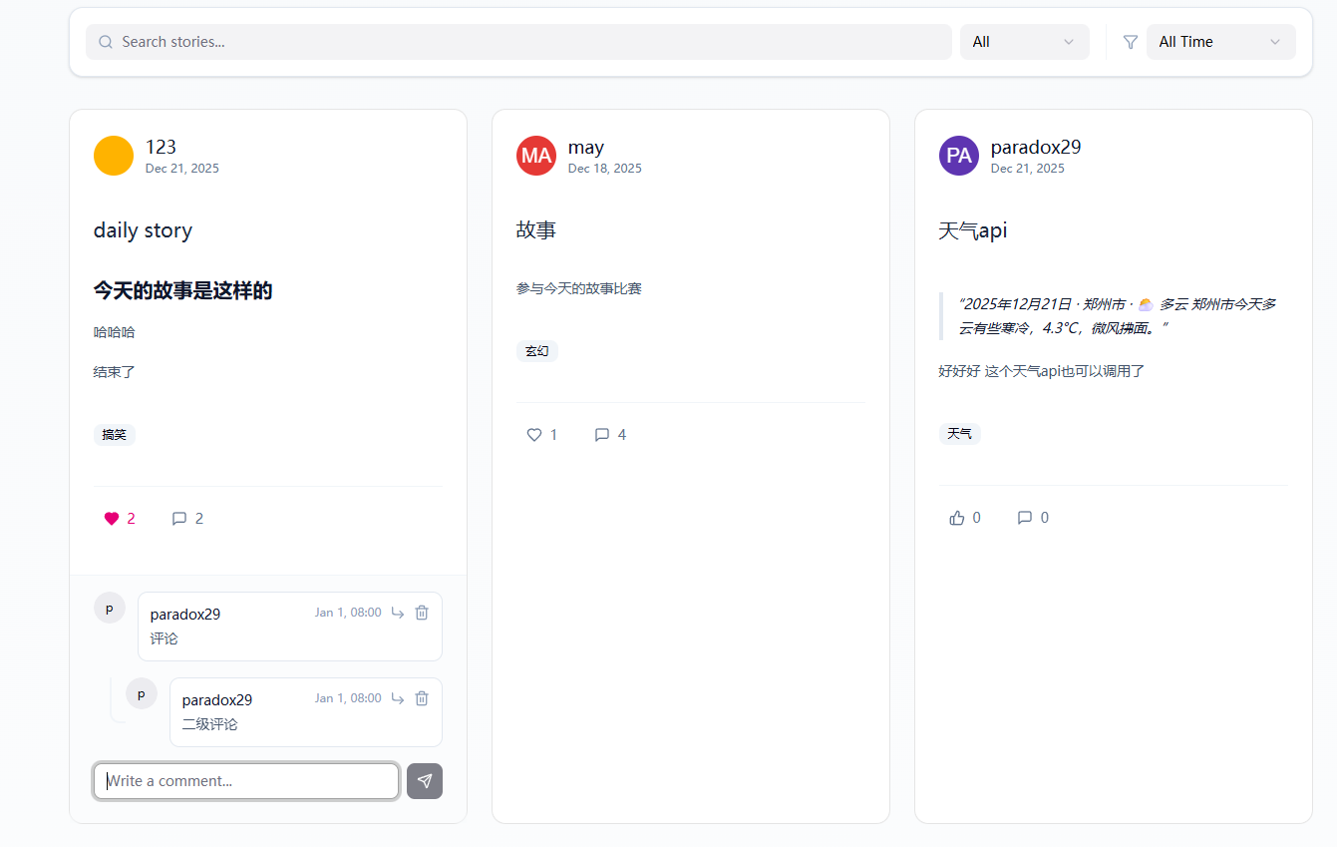Click may's red MA avatar
The height and width of the screenshot is (847, 1337).
pos(536,156)
